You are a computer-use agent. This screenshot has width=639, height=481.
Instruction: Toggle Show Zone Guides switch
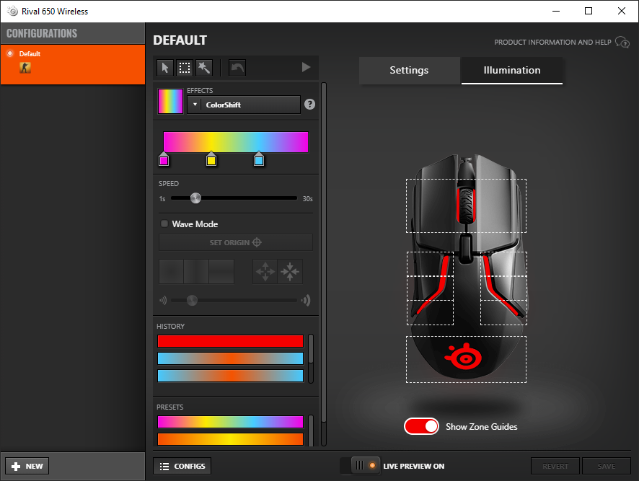pos(421,426)
